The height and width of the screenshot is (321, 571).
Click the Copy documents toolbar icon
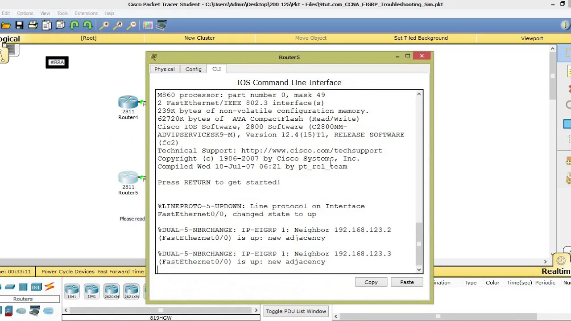47,25
